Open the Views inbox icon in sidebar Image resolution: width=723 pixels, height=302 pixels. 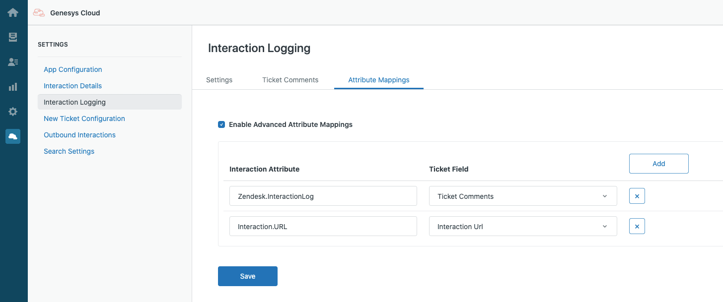pyautogui.click(x=12, y=37)
